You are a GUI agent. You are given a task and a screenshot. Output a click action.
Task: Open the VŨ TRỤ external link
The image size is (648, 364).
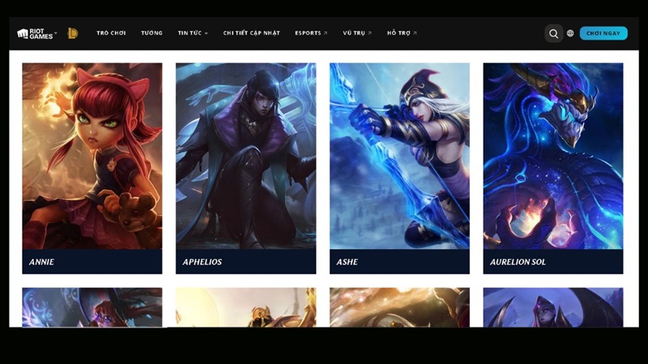357,33
